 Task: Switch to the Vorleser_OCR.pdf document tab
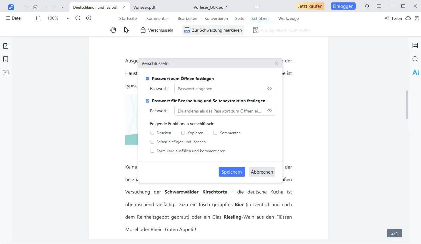point(210,7)
